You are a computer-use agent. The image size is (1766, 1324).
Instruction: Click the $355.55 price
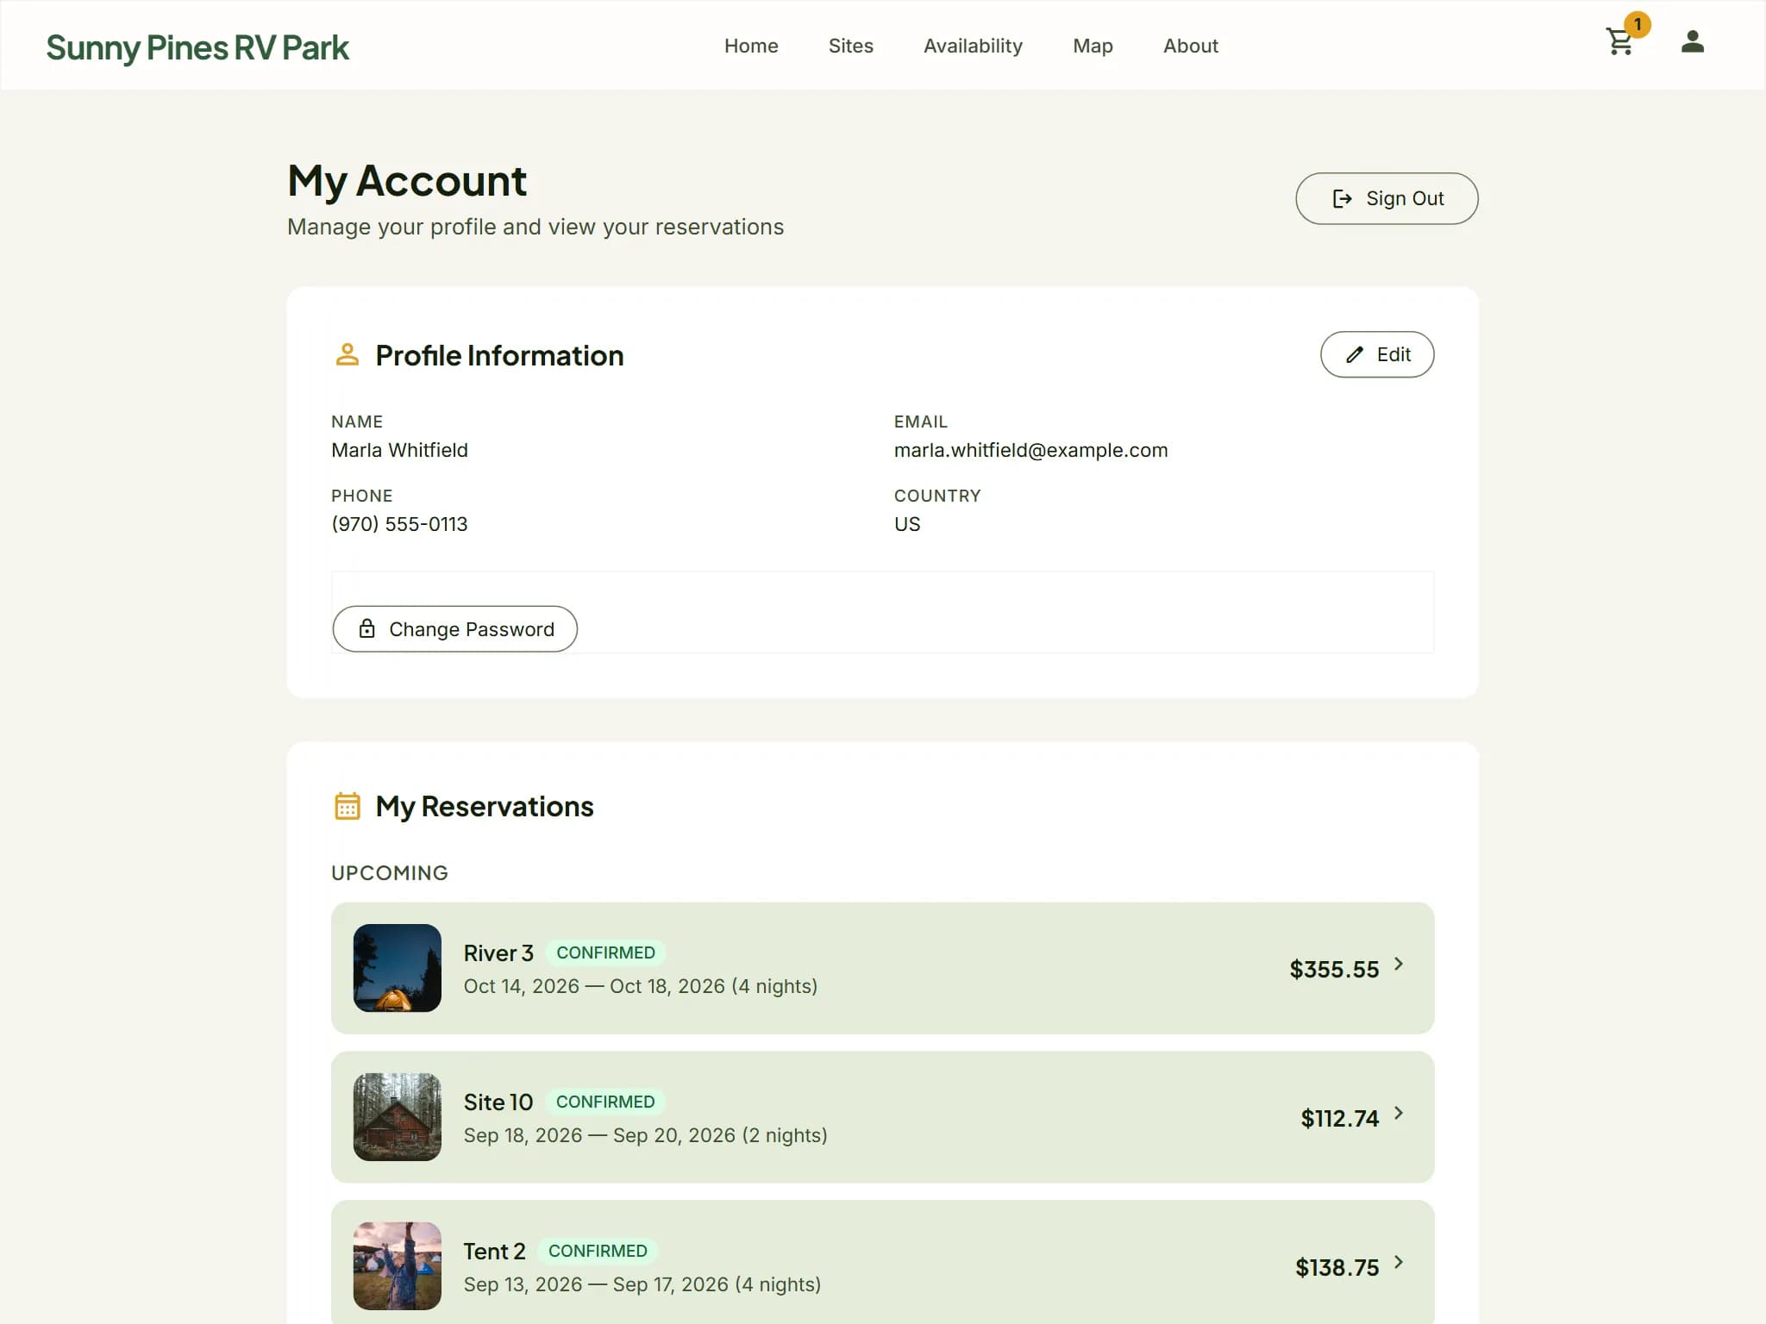click(1334, 970)
